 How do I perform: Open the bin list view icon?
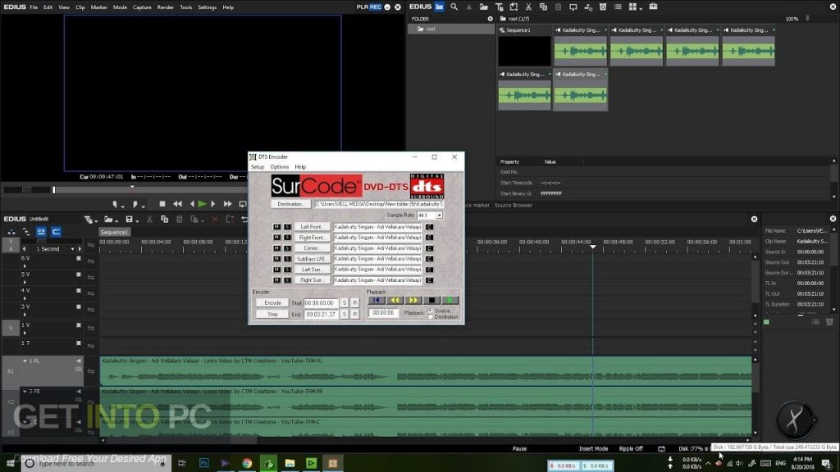click(x=618, y=7)
